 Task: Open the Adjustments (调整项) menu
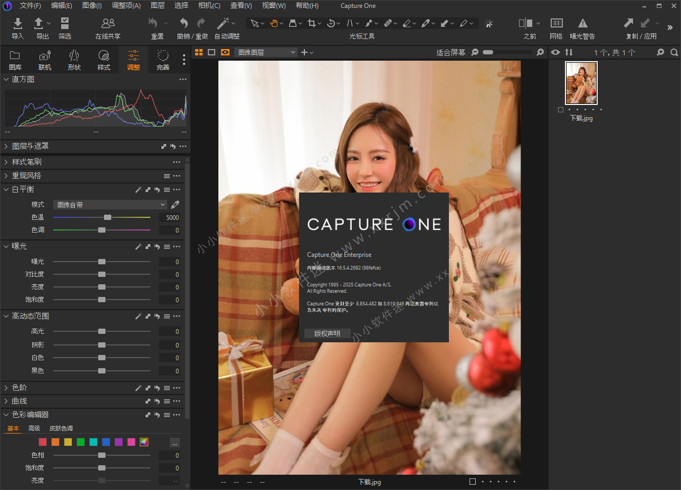click(126, 5)
